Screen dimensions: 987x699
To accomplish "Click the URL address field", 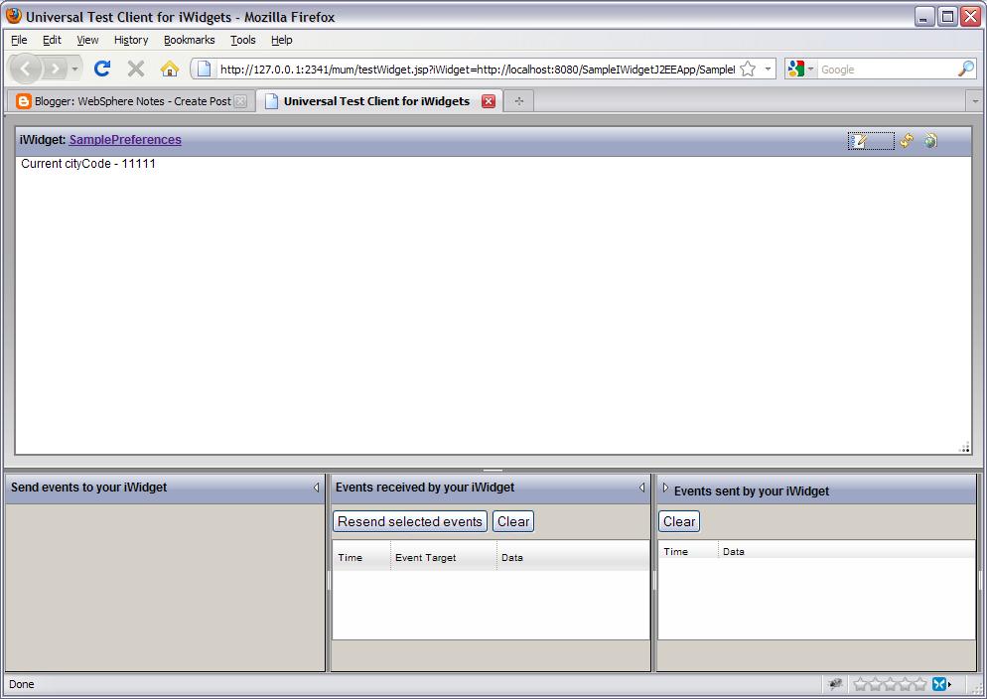I will [x=478, y=70].
